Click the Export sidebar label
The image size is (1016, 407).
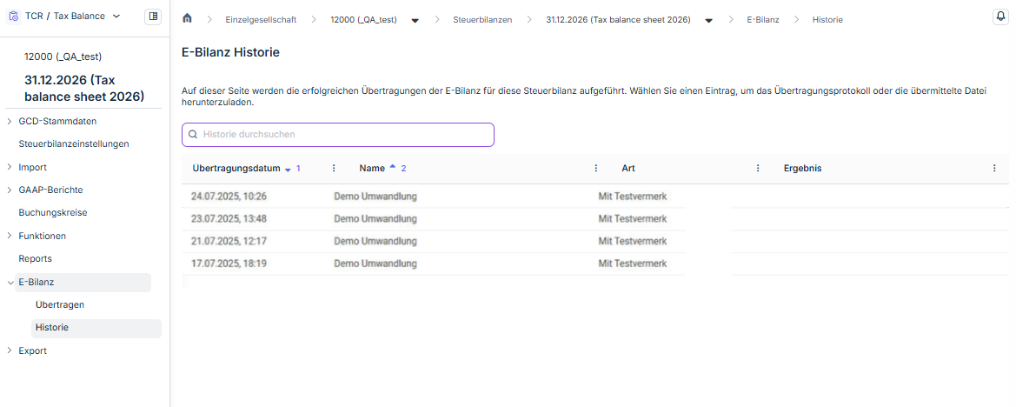[32, 351]
